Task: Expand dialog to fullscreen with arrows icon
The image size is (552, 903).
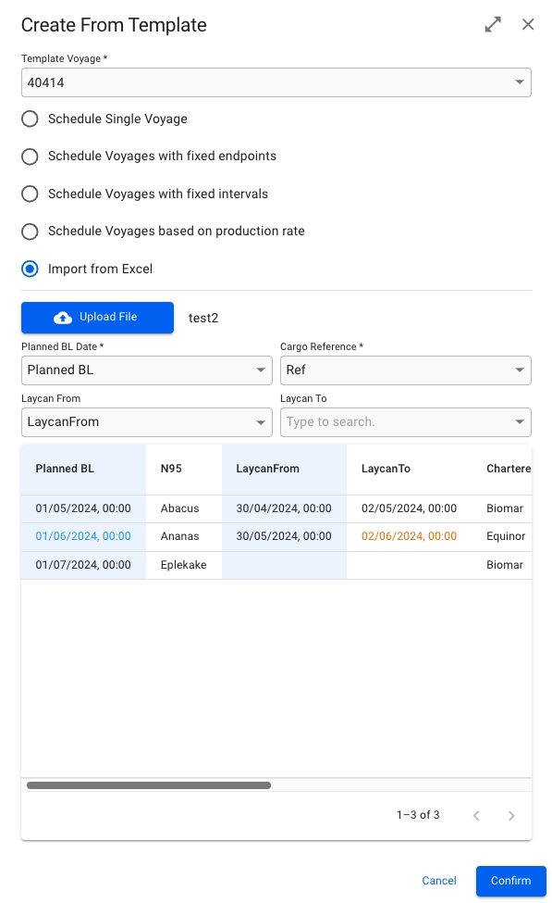Action: click(x=493, y=24)
